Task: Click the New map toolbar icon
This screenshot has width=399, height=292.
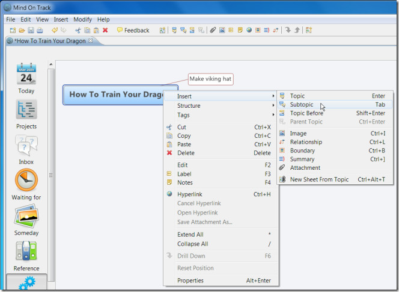Action: tap(13, 30)
